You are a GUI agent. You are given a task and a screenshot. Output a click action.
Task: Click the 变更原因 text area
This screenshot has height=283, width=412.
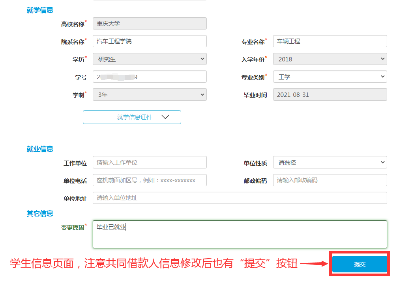[240, 234]
